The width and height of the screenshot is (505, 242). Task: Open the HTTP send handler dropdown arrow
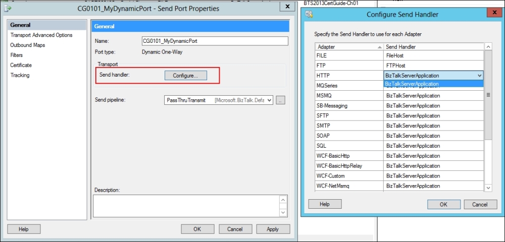pyautogui.click(x=480, y=76)
